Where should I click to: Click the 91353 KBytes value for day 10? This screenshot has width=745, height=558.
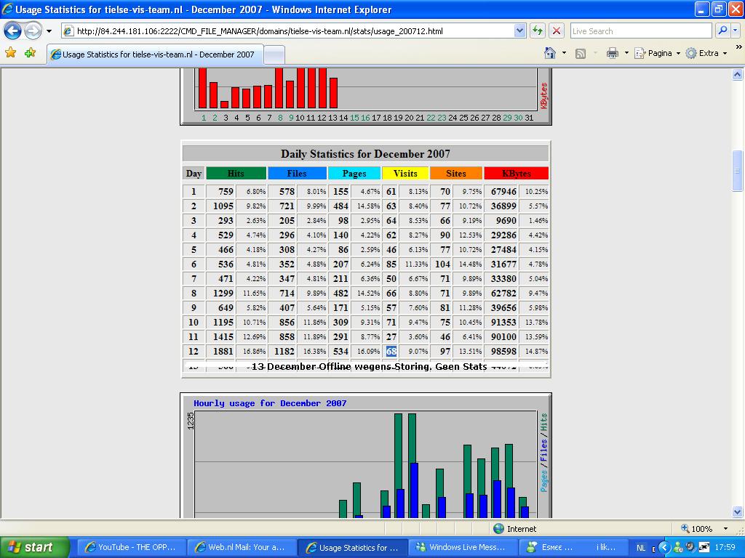point(503,322)
